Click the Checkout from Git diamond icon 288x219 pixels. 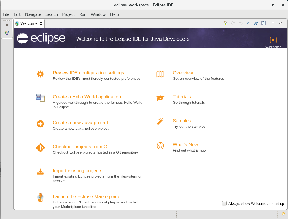click(x=40, y=148)
